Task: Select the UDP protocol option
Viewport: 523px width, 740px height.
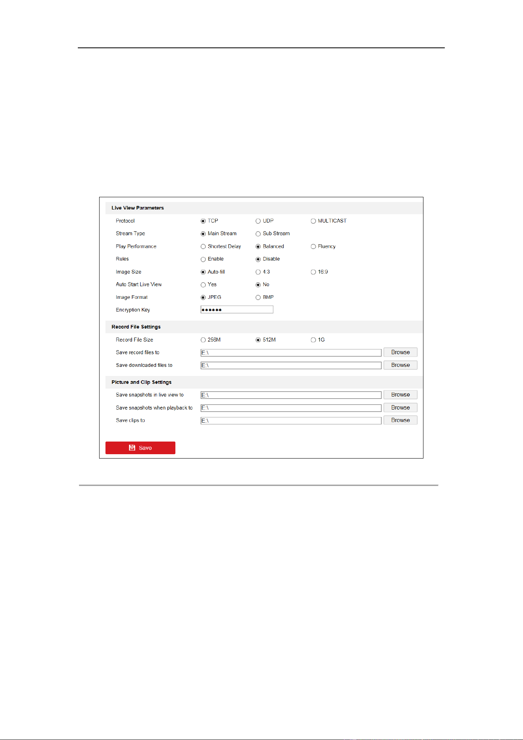Action: pyautogui.click(x=258, y=221)
